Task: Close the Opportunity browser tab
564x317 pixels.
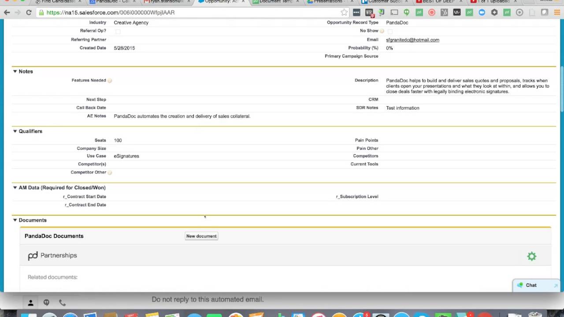Action: tap(243, 2)
